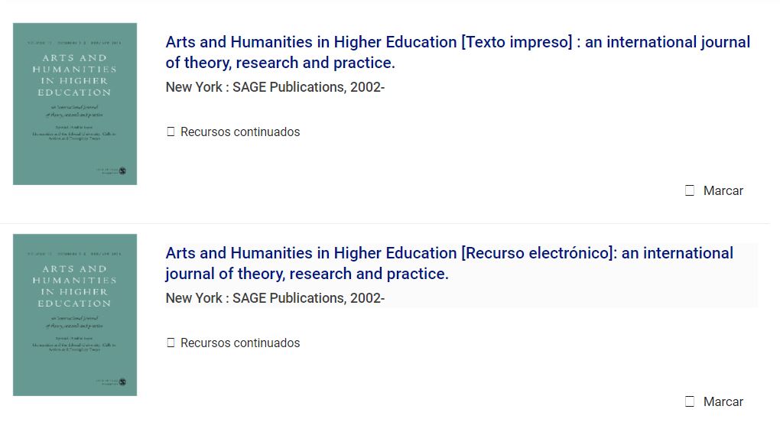This screenshot has height=445, width=780.
Task: Click the Marcar label on the Recurso electrónico record
Action: [x=723, y=402]
